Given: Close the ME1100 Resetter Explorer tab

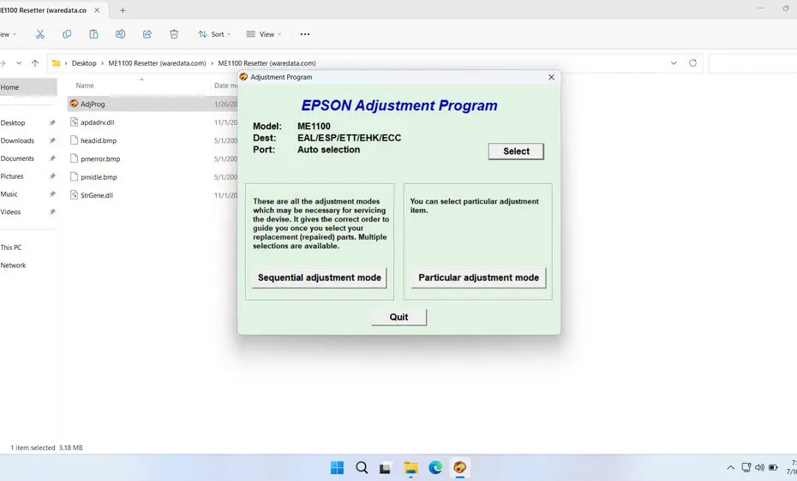Looking at the screenshot, I should click(97, 10).
